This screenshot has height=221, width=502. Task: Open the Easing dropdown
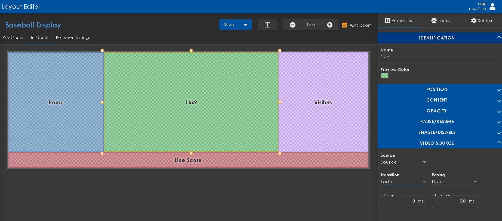click(455, 182)
